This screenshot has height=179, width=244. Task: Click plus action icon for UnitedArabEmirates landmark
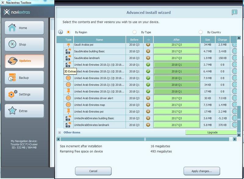coord(148,125)
